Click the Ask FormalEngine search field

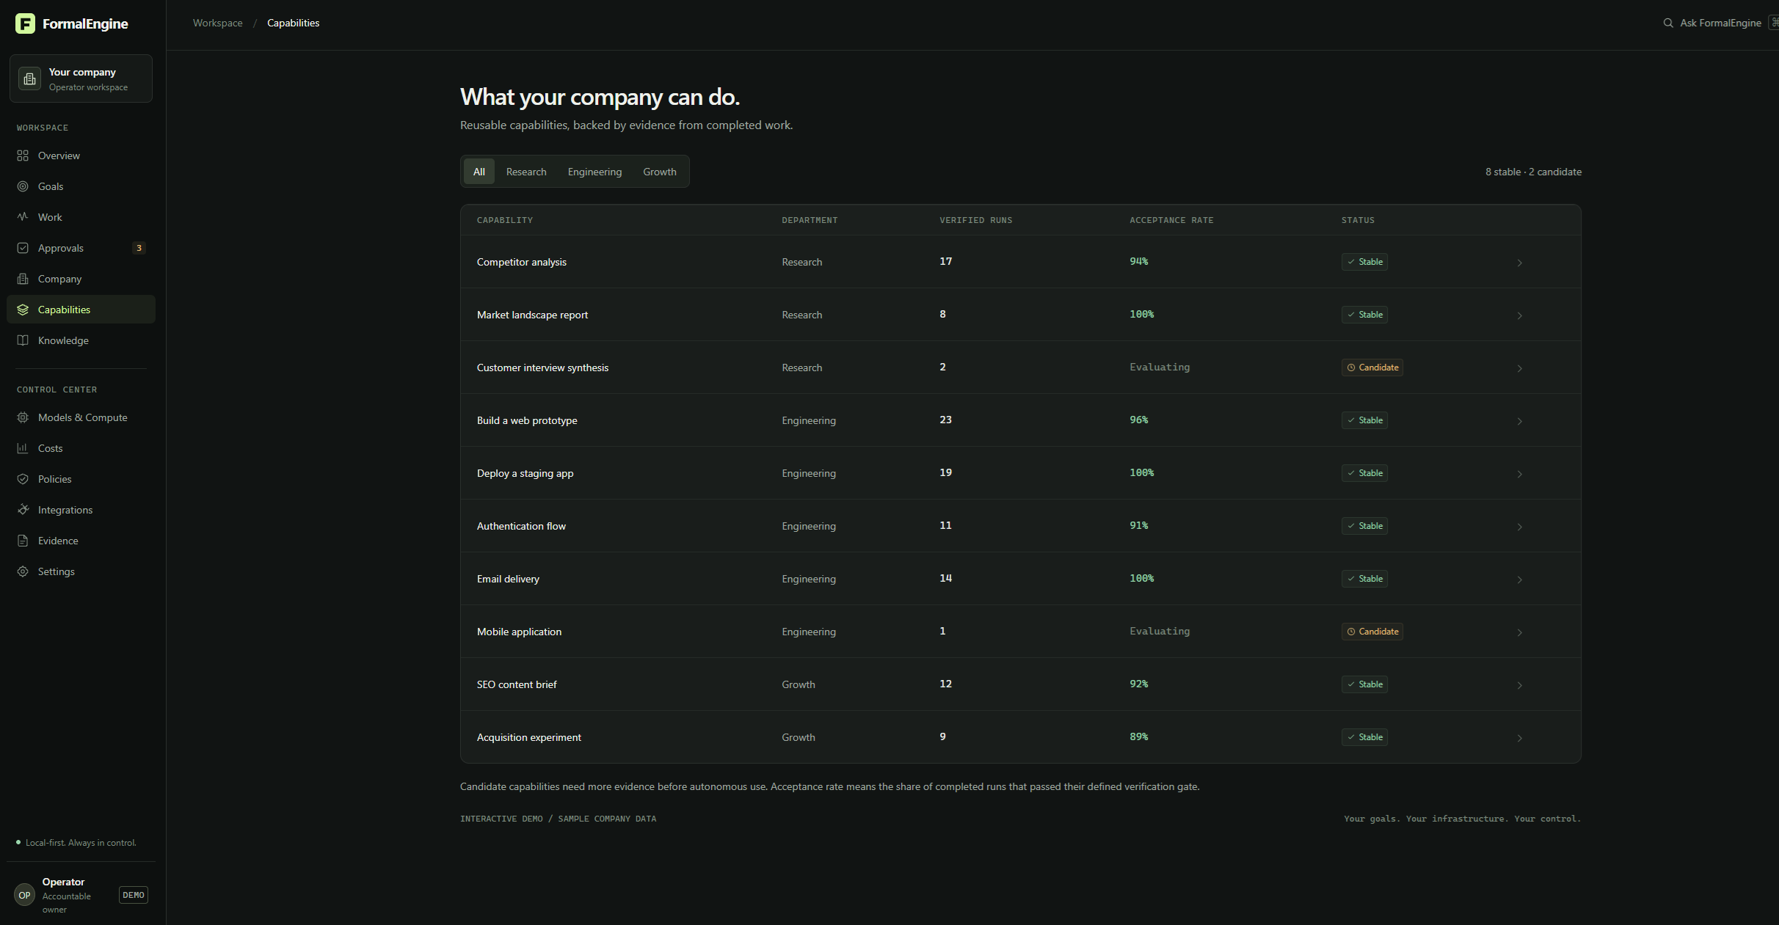click(1720, 23)
